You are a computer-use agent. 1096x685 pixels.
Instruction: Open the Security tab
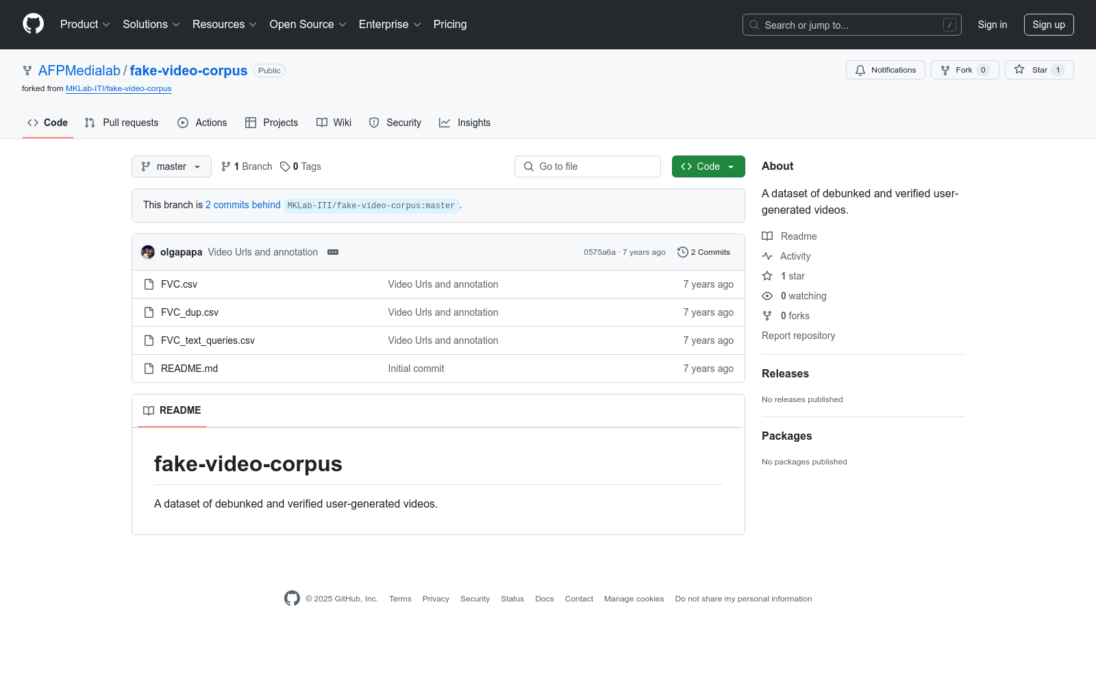(395, 123)
